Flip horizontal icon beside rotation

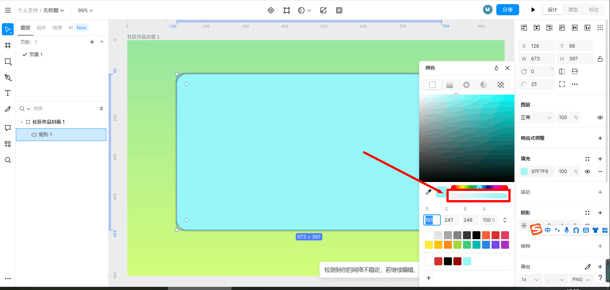click(x=562, y=71)
